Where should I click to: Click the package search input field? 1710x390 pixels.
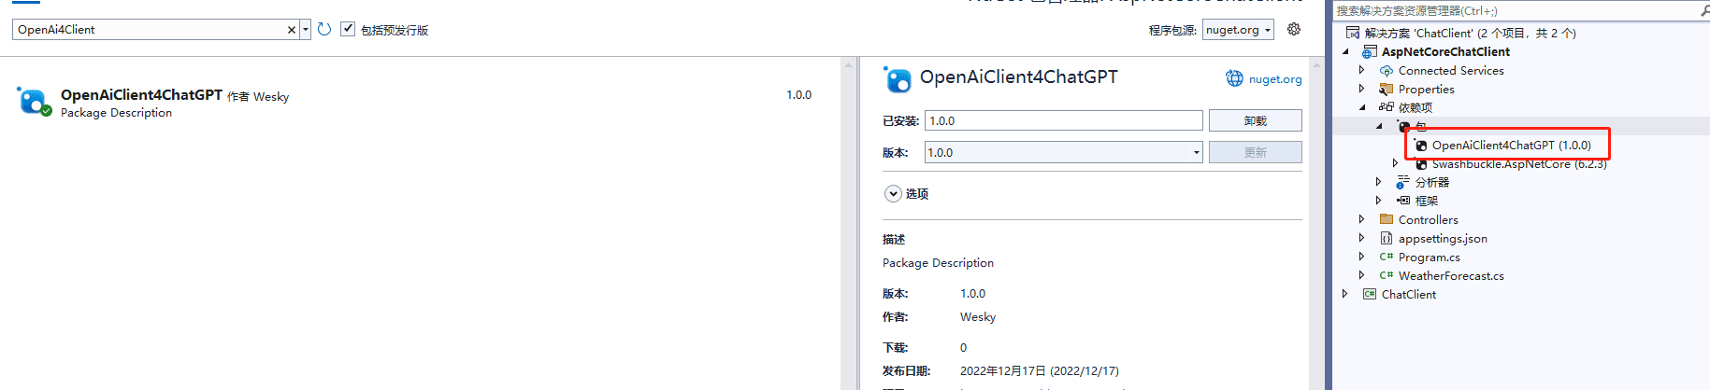click(x=150, y=30)
